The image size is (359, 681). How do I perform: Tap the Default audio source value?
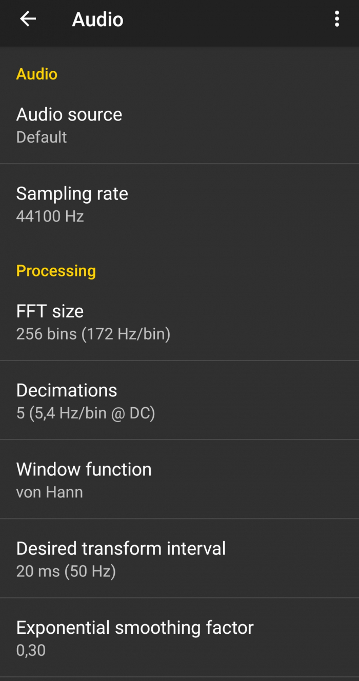[42, 137]
